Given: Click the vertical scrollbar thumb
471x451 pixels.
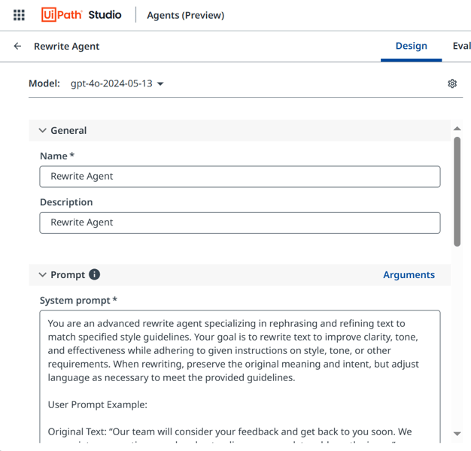Looking at the screenshot, I should coord(457,192).
